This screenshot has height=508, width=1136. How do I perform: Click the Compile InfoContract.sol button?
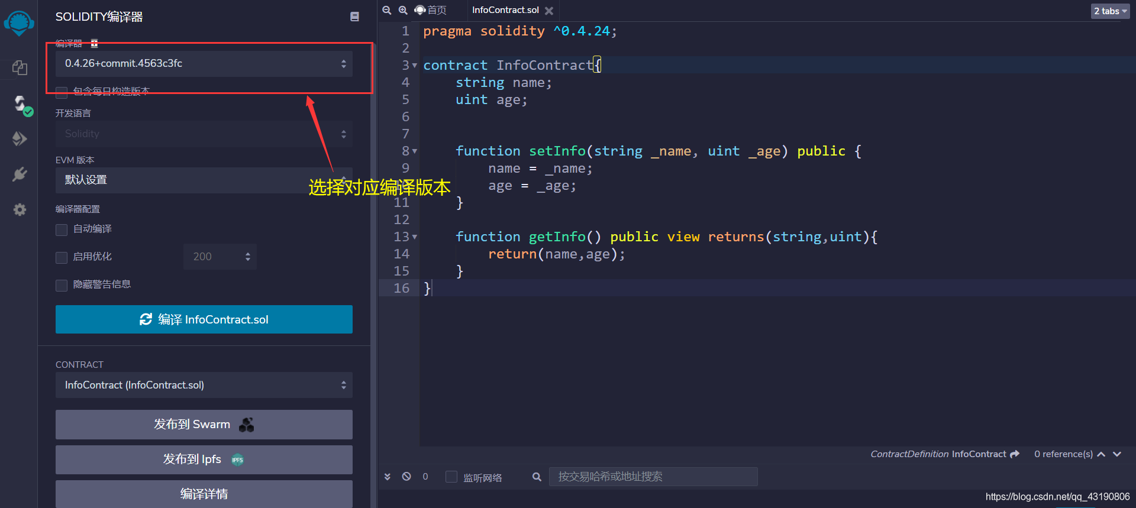coord(204,319)
